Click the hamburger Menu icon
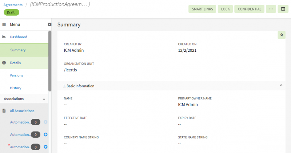Screen dimensions: 291x153 (x=4, y=24)
